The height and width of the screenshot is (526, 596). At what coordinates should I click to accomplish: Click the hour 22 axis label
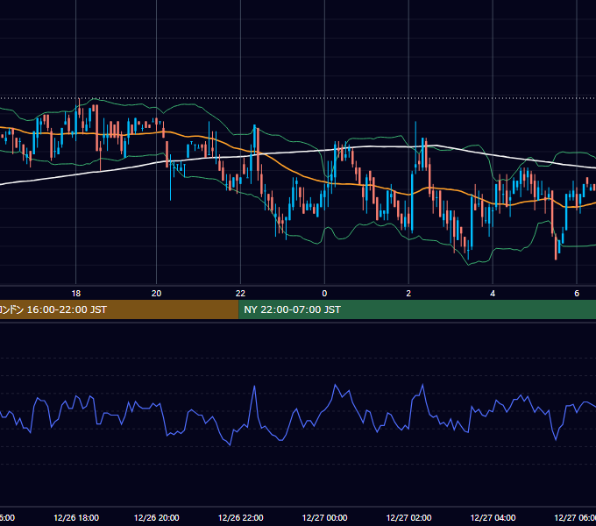tap(240, 293)
